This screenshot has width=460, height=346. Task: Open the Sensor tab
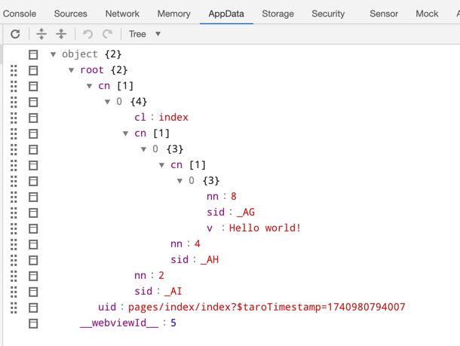pyautogui.click(x=384, y=14)
